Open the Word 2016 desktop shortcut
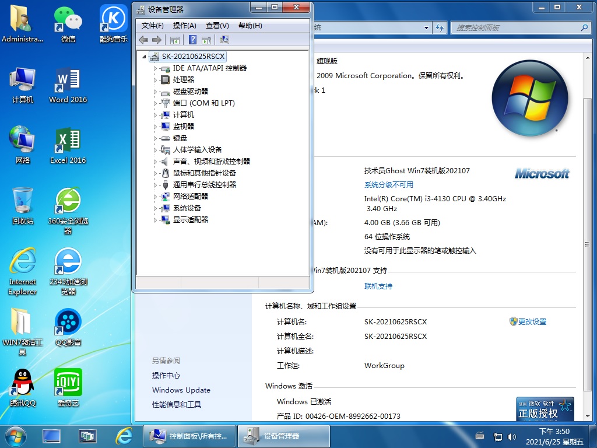Viewport: 597px width, 448px height. pyautogui.click(x=68, y=85)
